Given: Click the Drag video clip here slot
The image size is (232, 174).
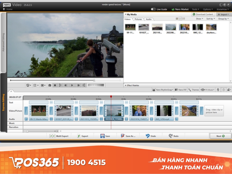Looking at the screenshot, I should (x=214, y=111).
